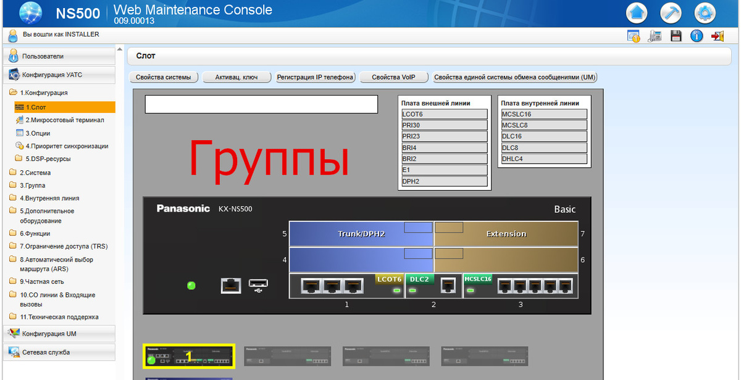Click the Свойства VoIP button

coord(394,76)
